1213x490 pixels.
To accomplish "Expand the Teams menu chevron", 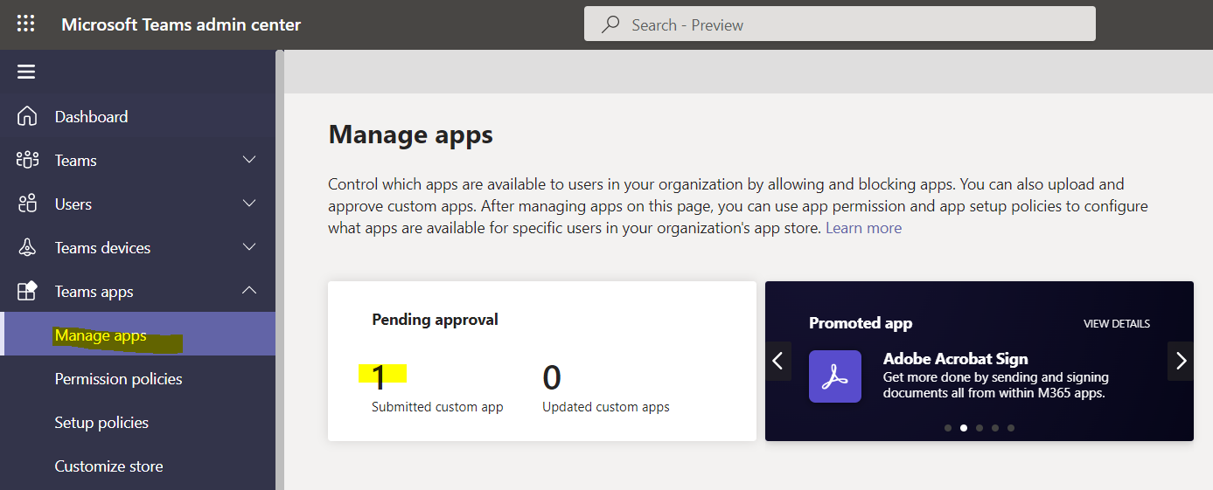I will [x=249, y=160].
